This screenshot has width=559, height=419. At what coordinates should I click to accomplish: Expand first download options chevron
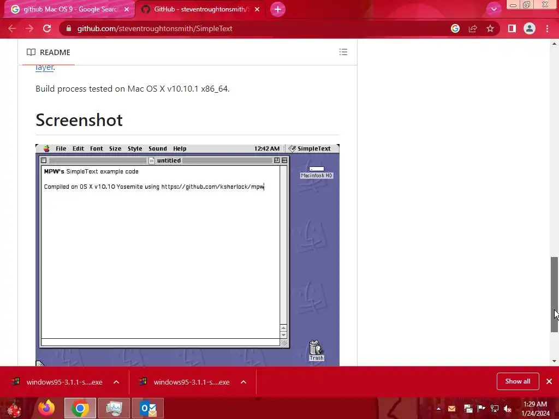116,382
